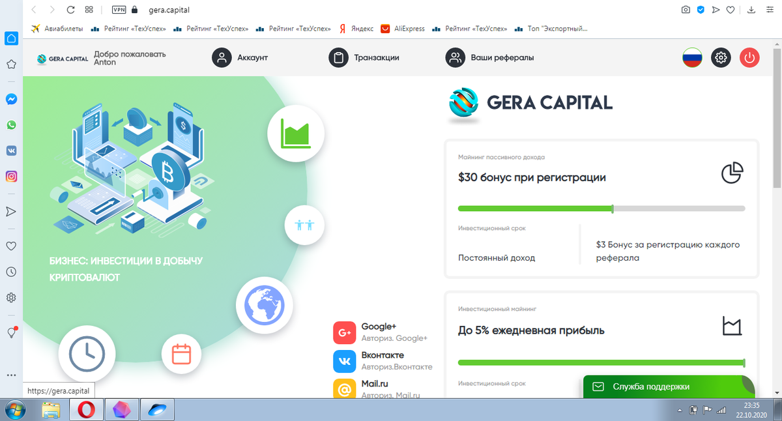
Task: Click the browser snapshot camera icon
Action: pyautogui.click(x=686, y=10)
